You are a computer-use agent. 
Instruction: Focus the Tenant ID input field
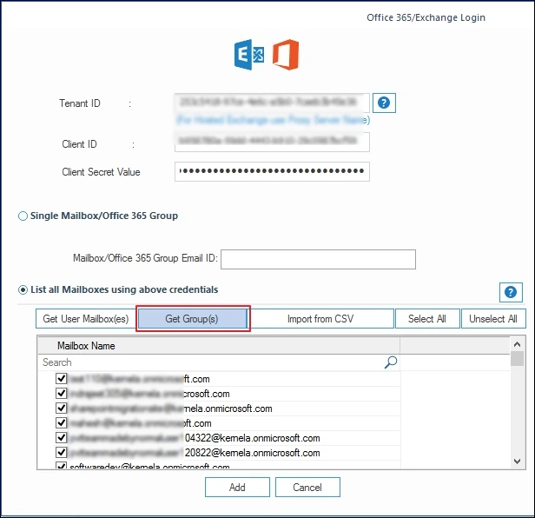(x=272, y=103)
